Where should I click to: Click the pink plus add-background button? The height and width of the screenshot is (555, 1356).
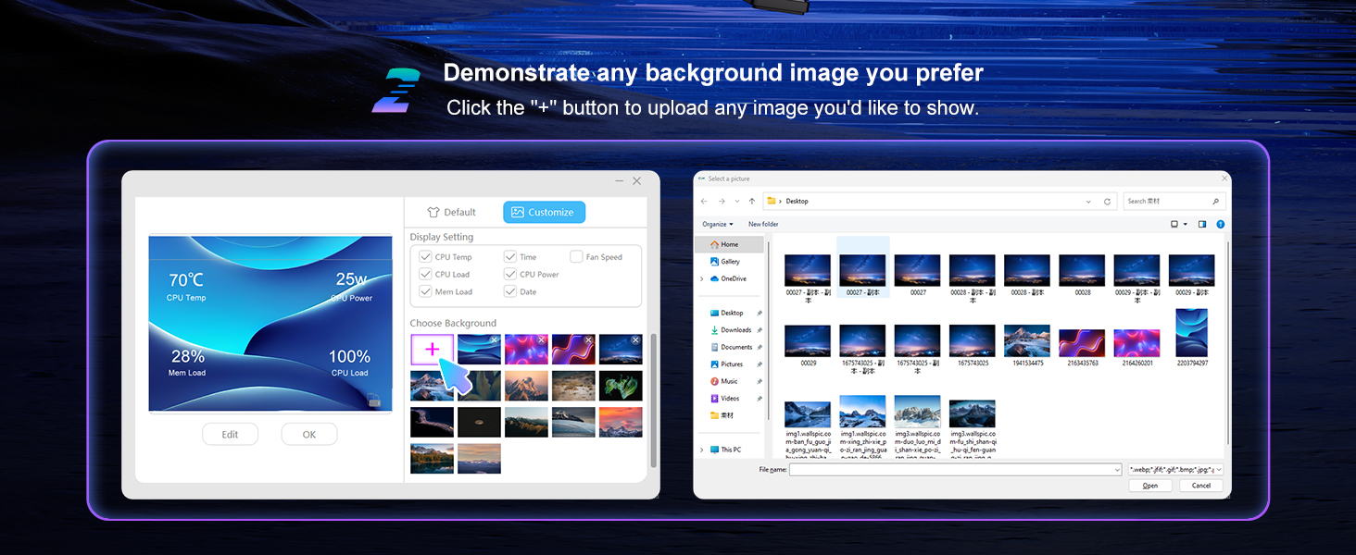pos(432,350)
